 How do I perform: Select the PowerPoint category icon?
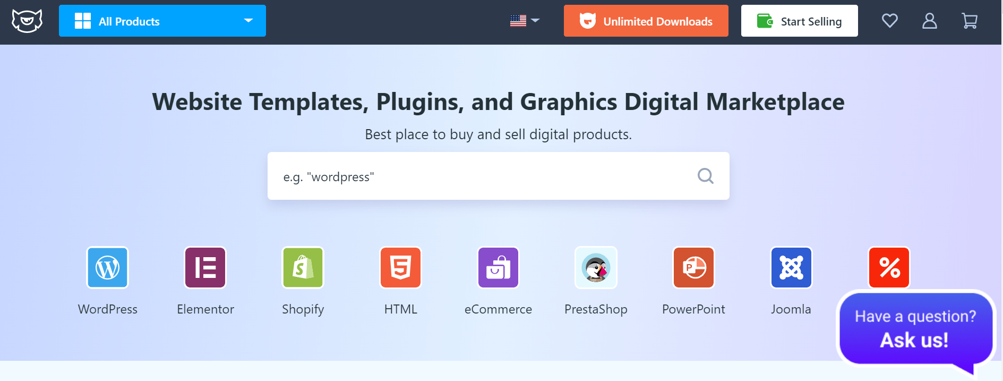(x=693, y=267)
